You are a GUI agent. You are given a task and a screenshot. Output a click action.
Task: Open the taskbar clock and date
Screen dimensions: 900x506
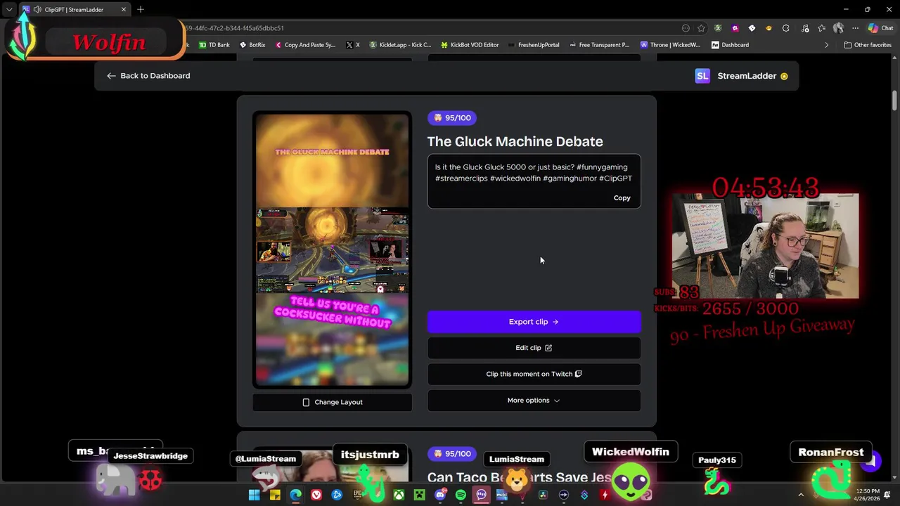tap(868, 495)
